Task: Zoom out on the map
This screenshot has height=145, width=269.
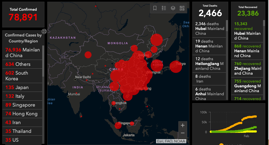Action: coord(183,133)
